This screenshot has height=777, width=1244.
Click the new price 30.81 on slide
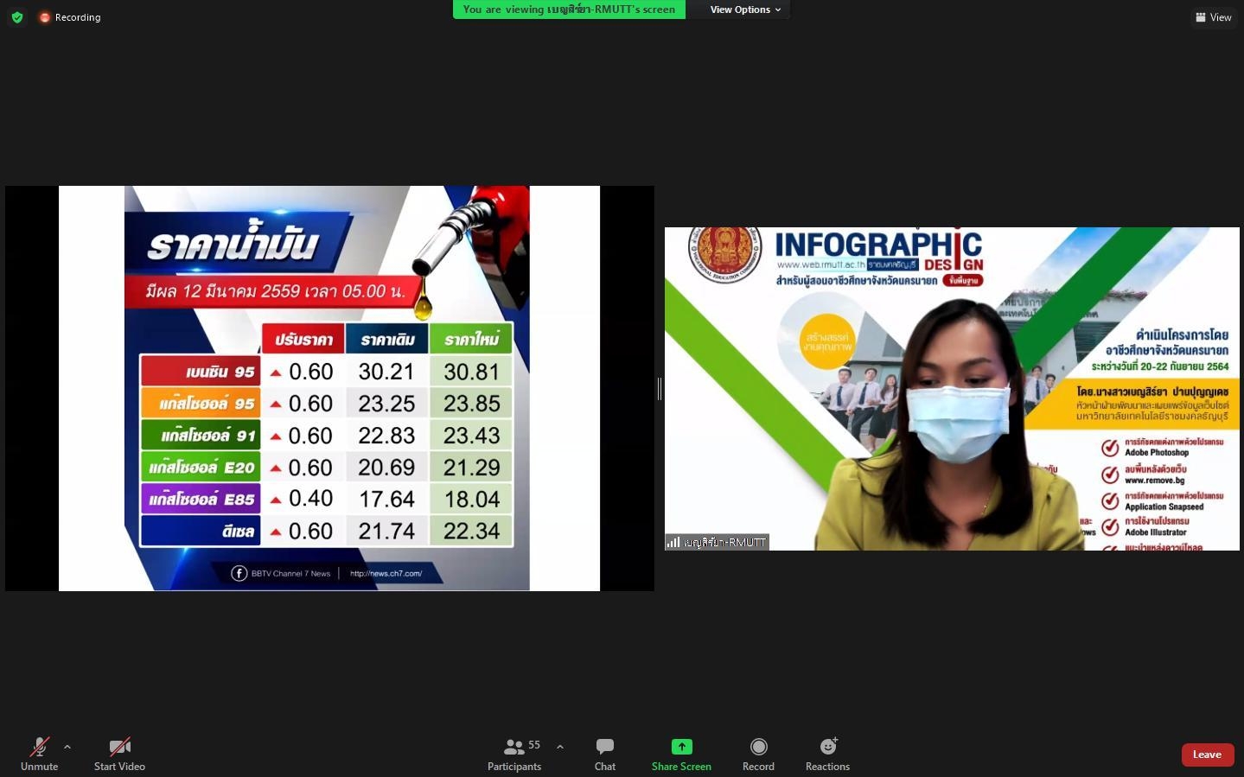[x=471, y=372]
